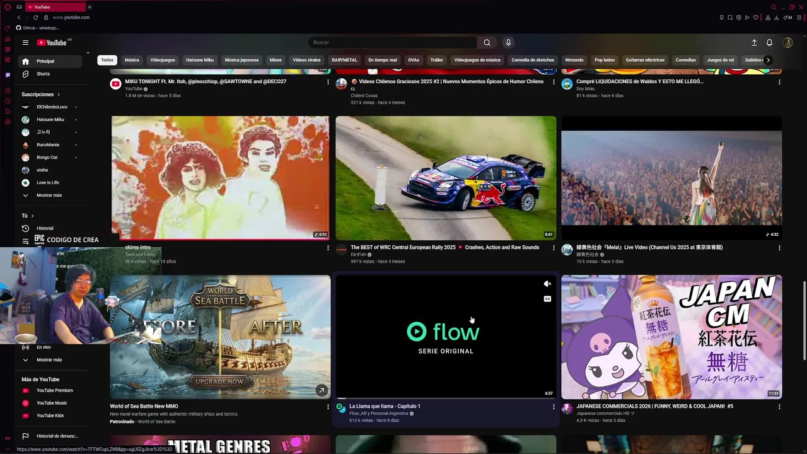Open options for WRC Central European Rally video
Viewport: 807px width, 454px height.
click(554, 248)
